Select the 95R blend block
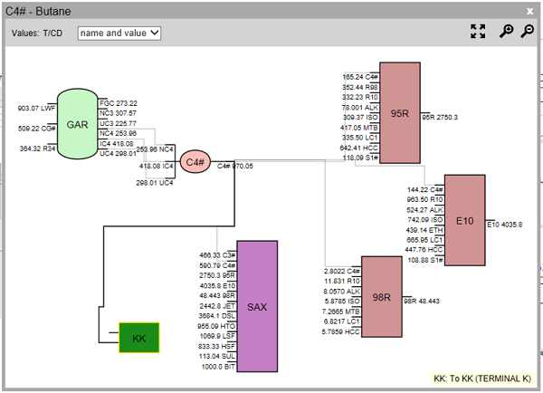Screen dimensions: 543x393 [x=399, y=113]
